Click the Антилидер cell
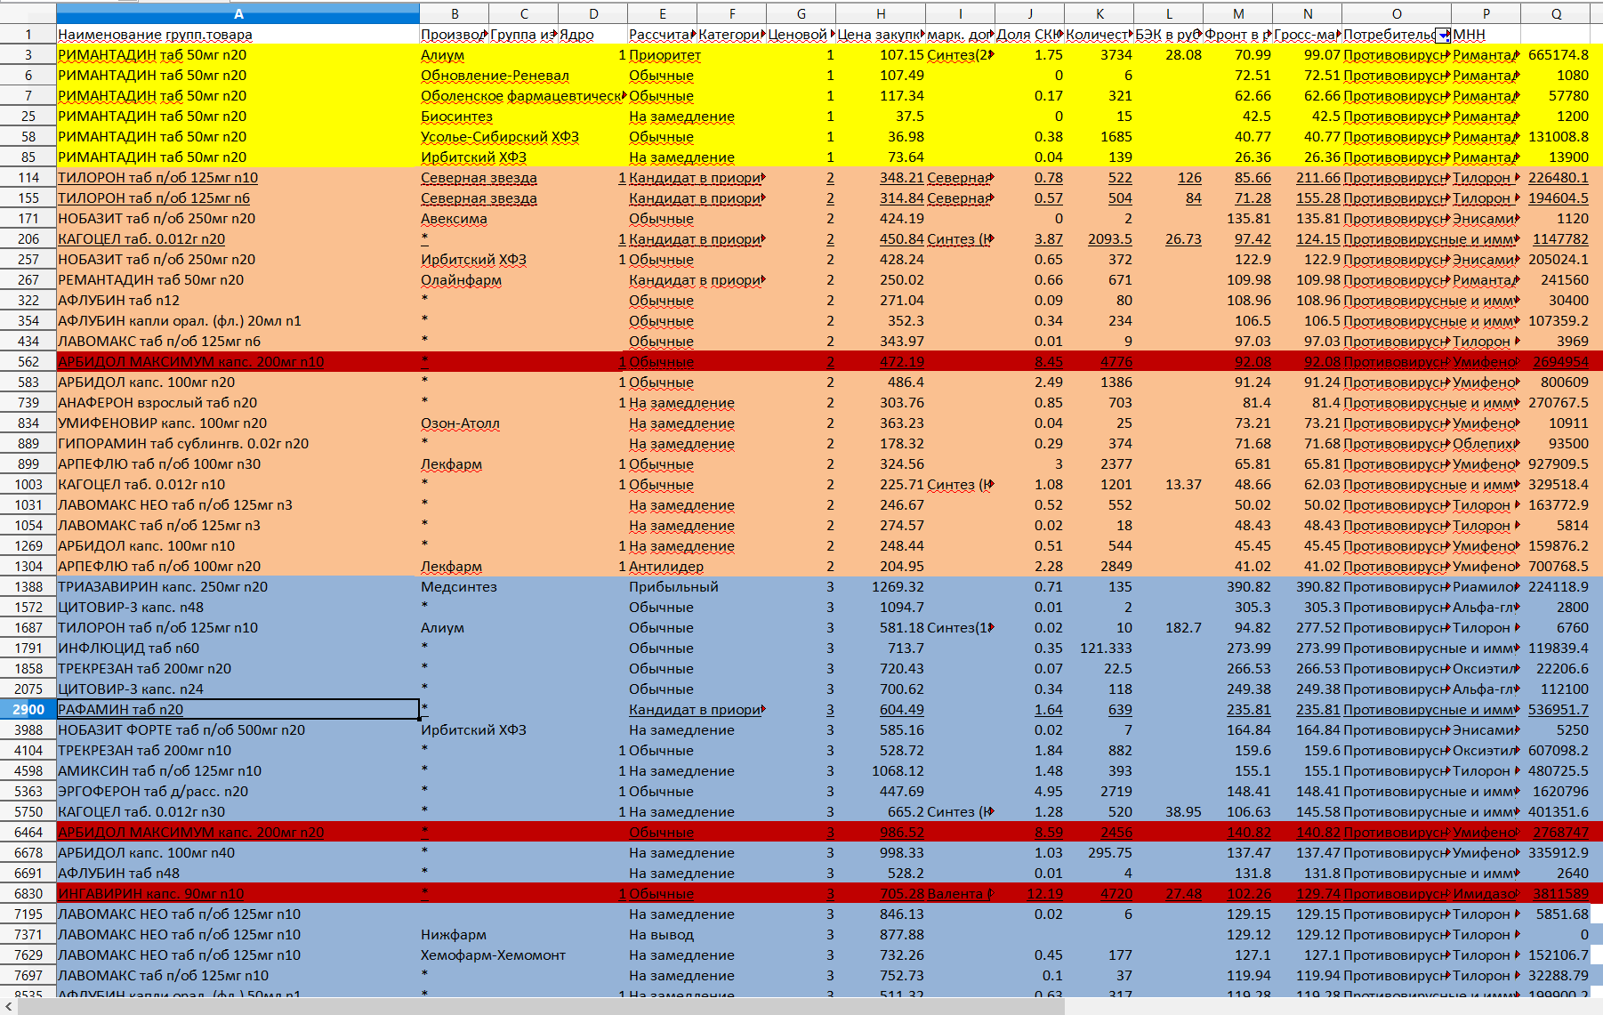The height and width of the screenshot is (1015, 1603). [x=665, y=566]
